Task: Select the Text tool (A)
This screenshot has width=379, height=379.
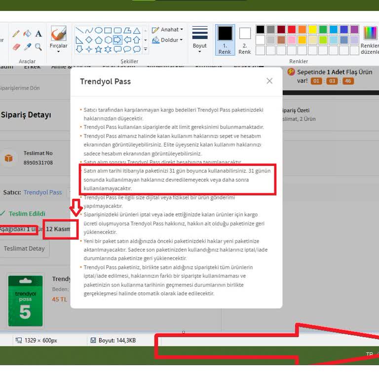Action: [38, 34]
